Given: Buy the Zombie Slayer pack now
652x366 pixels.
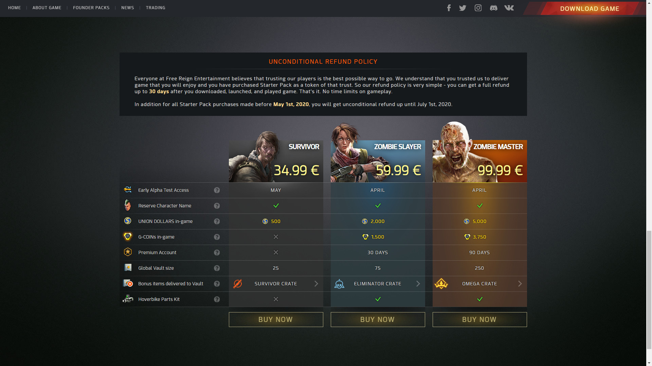Looking at the screenshot, I should point(378,320).
